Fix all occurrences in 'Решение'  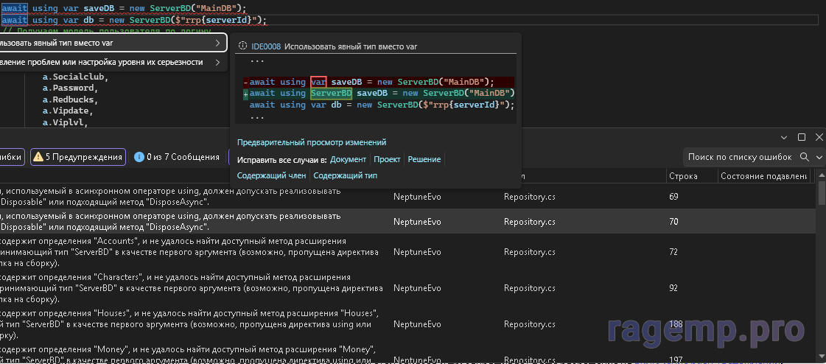[x=424, y=159]
